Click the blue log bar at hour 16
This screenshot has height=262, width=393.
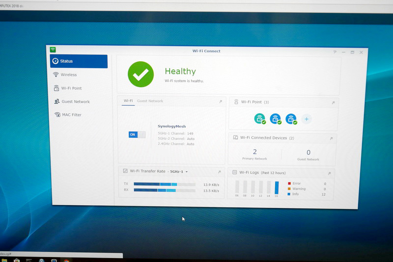[x=277, y=188]
